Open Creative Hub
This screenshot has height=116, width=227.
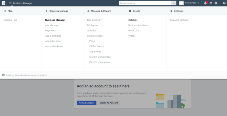click(x=10, y=20)
